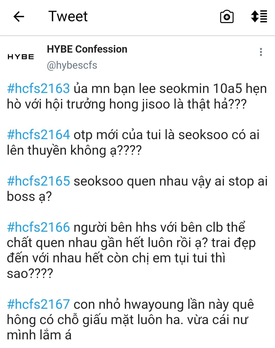Tap the lee seokmin 10a5 confession text
This screenshot has height=348, width=275.
pos(137,96)
